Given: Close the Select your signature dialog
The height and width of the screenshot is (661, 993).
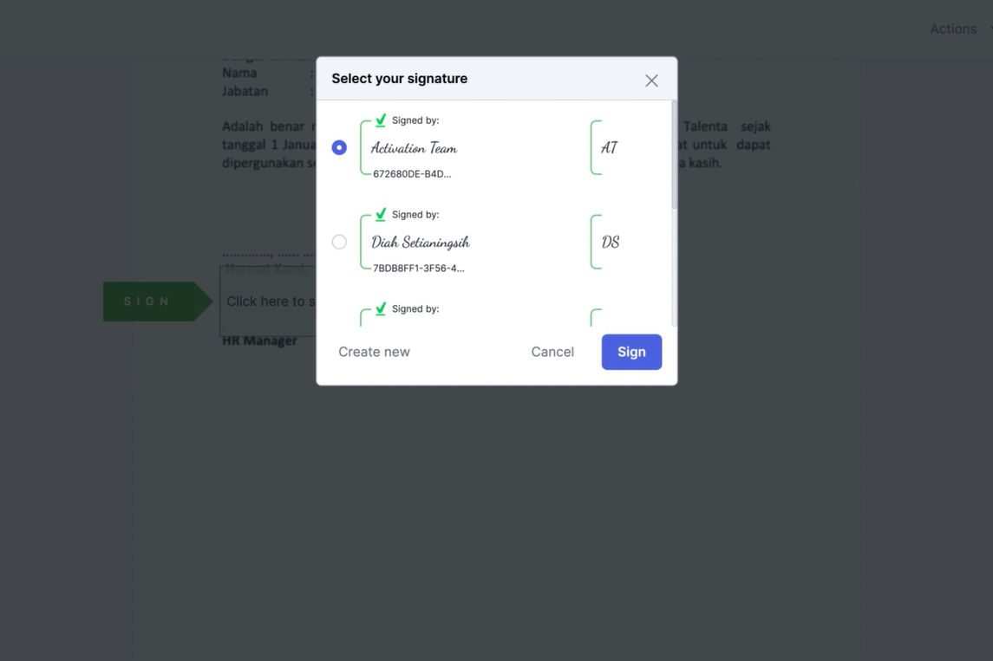Looking at the screenshot, I should point(651,81).
